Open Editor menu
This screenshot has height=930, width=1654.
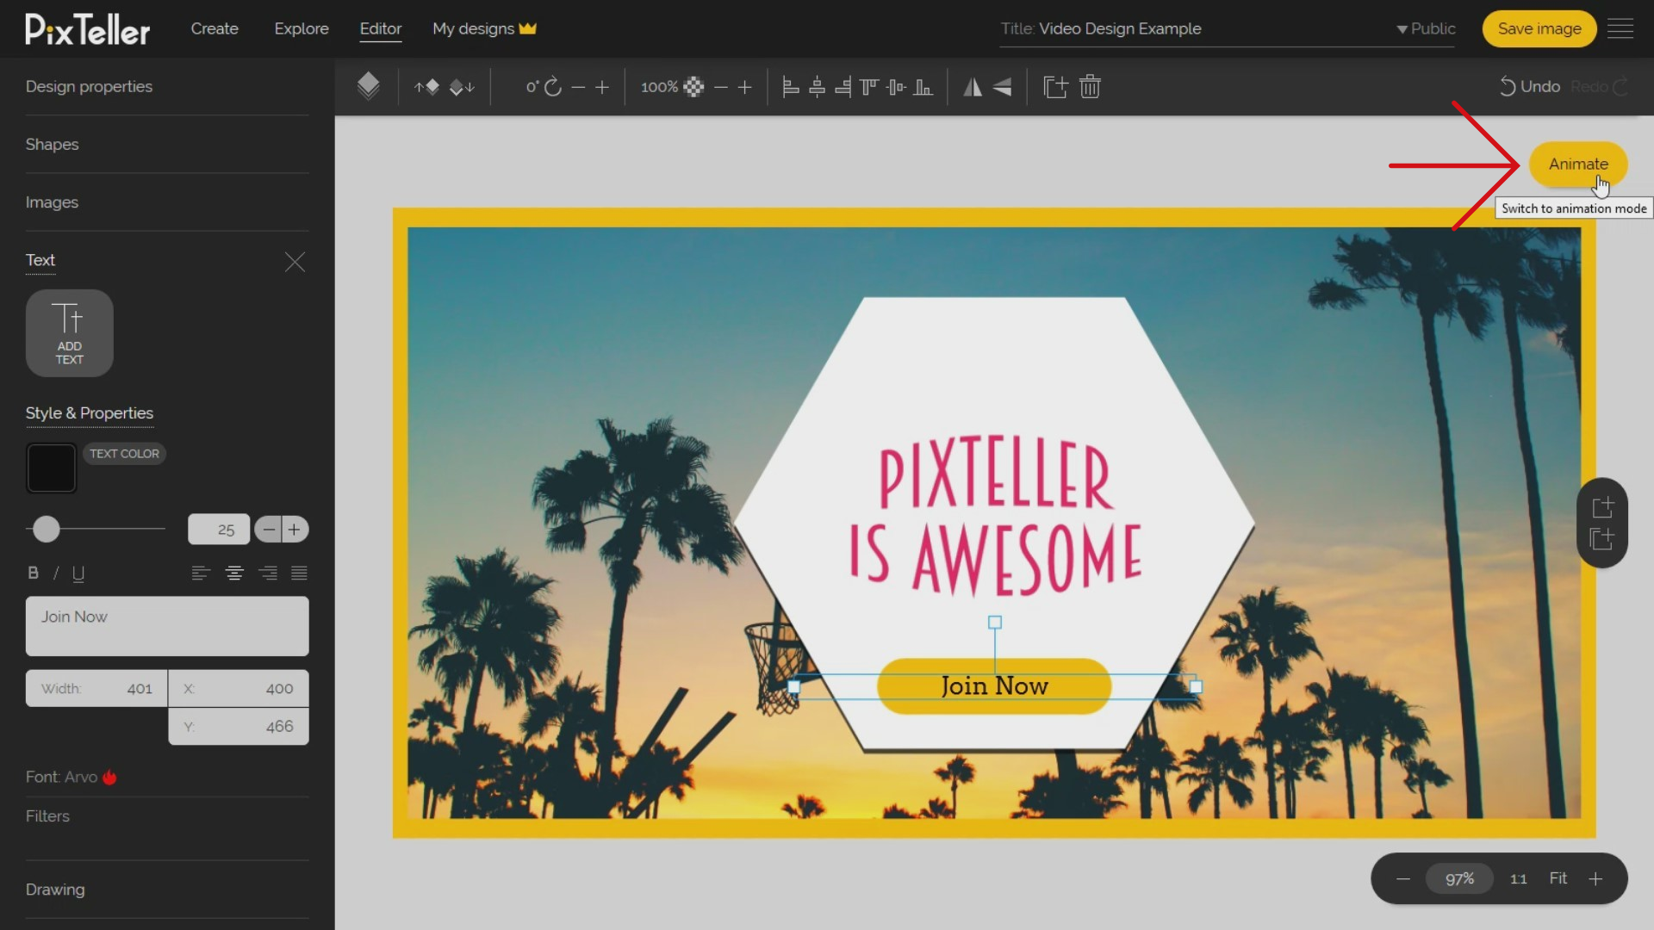[381, 28]
